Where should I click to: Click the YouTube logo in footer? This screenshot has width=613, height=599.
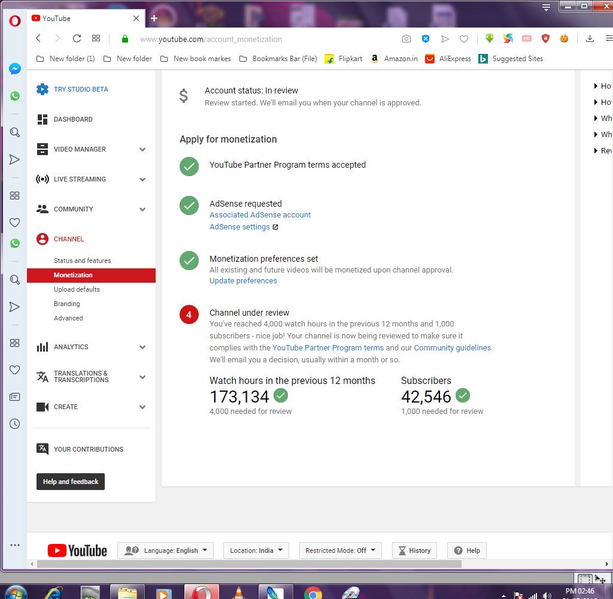point(77,550)
